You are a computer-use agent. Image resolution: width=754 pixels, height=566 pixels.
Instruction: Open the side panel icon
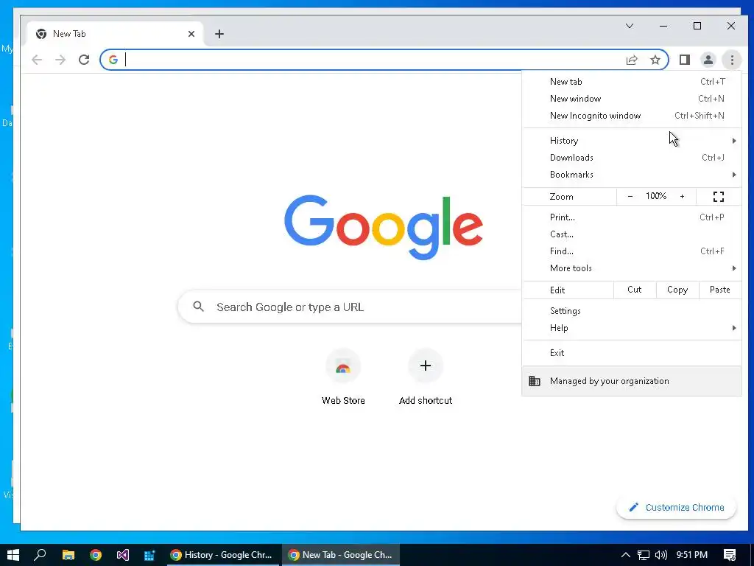[x=684, y=60]
